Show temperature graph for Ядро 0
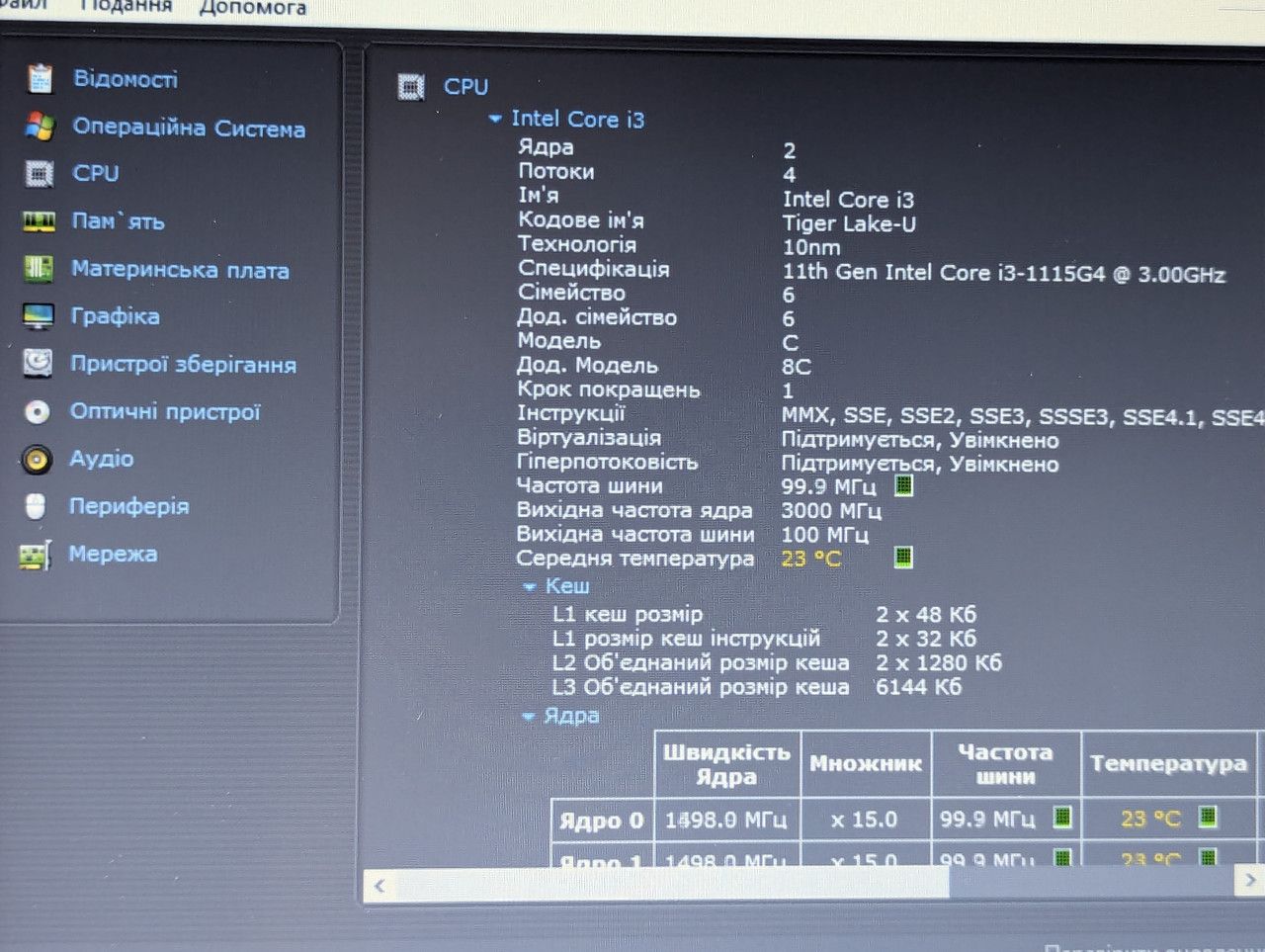Viewport: 1265px width, 952px height. (1208, 818)
